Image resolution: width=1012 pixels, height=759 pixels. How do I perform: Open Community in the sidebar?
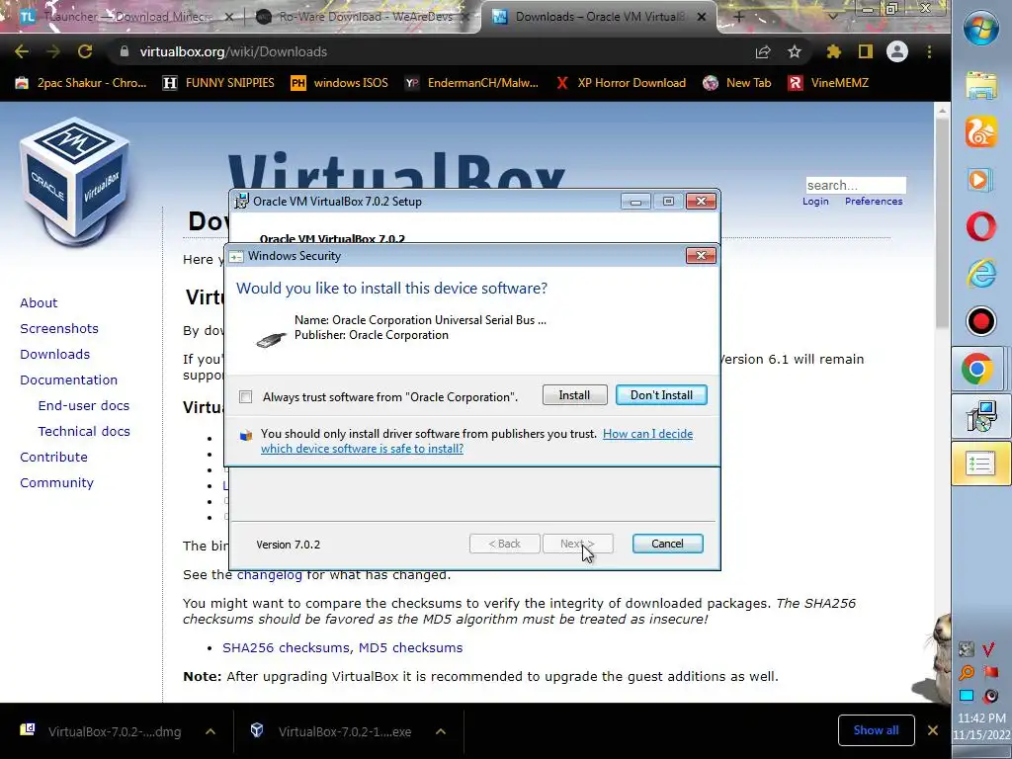[56, 482]
